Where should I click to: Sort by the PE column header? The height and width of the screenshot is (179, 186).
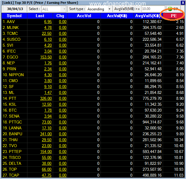click(x=174, y=16)
